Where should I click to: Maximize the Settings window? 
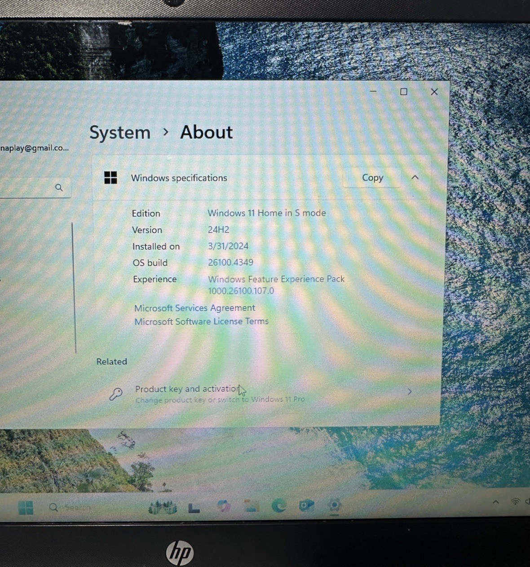coord(403,92)
